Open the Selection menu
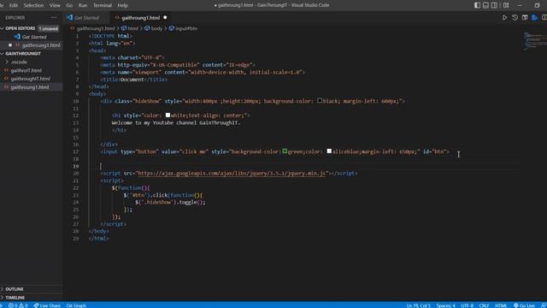The image size is (547, 308). tap(33, 5)
